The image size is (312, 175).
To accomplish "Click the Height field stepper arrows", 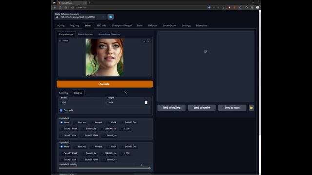I will click(x=146, y=102).
